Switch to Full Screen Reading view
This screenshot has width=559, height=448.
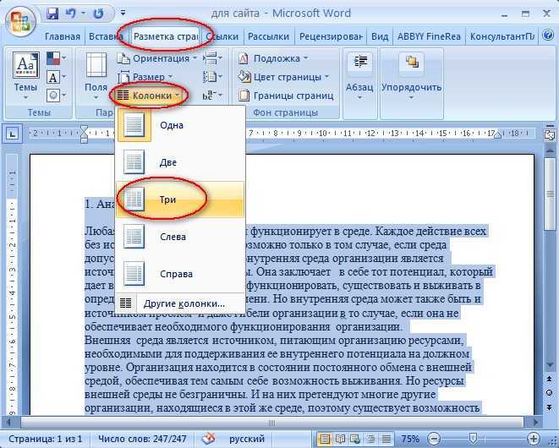pos(340,439)
